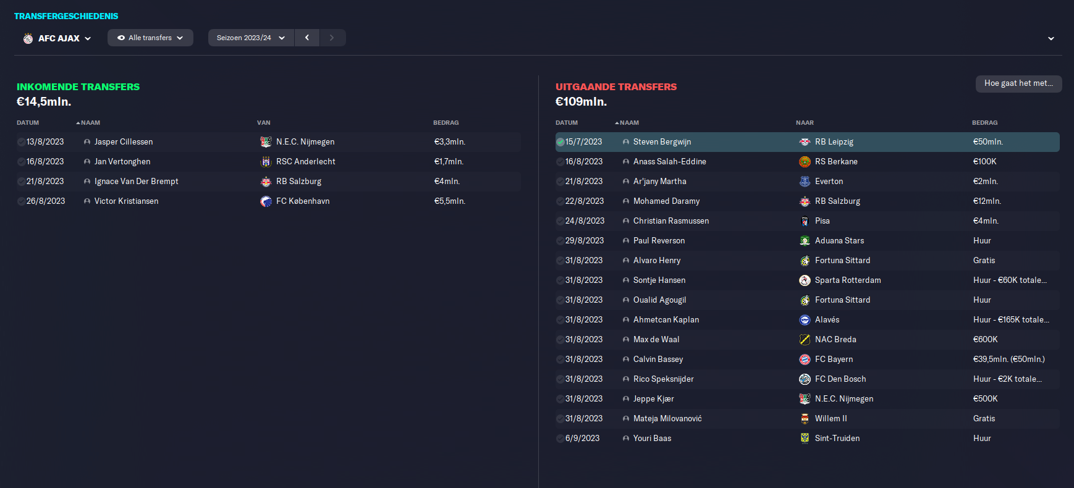Image resolution: width=1074 pixels, height=488 pixels.
Task: Click the Sint-Truiden club crest
Action: click(805, 439)
